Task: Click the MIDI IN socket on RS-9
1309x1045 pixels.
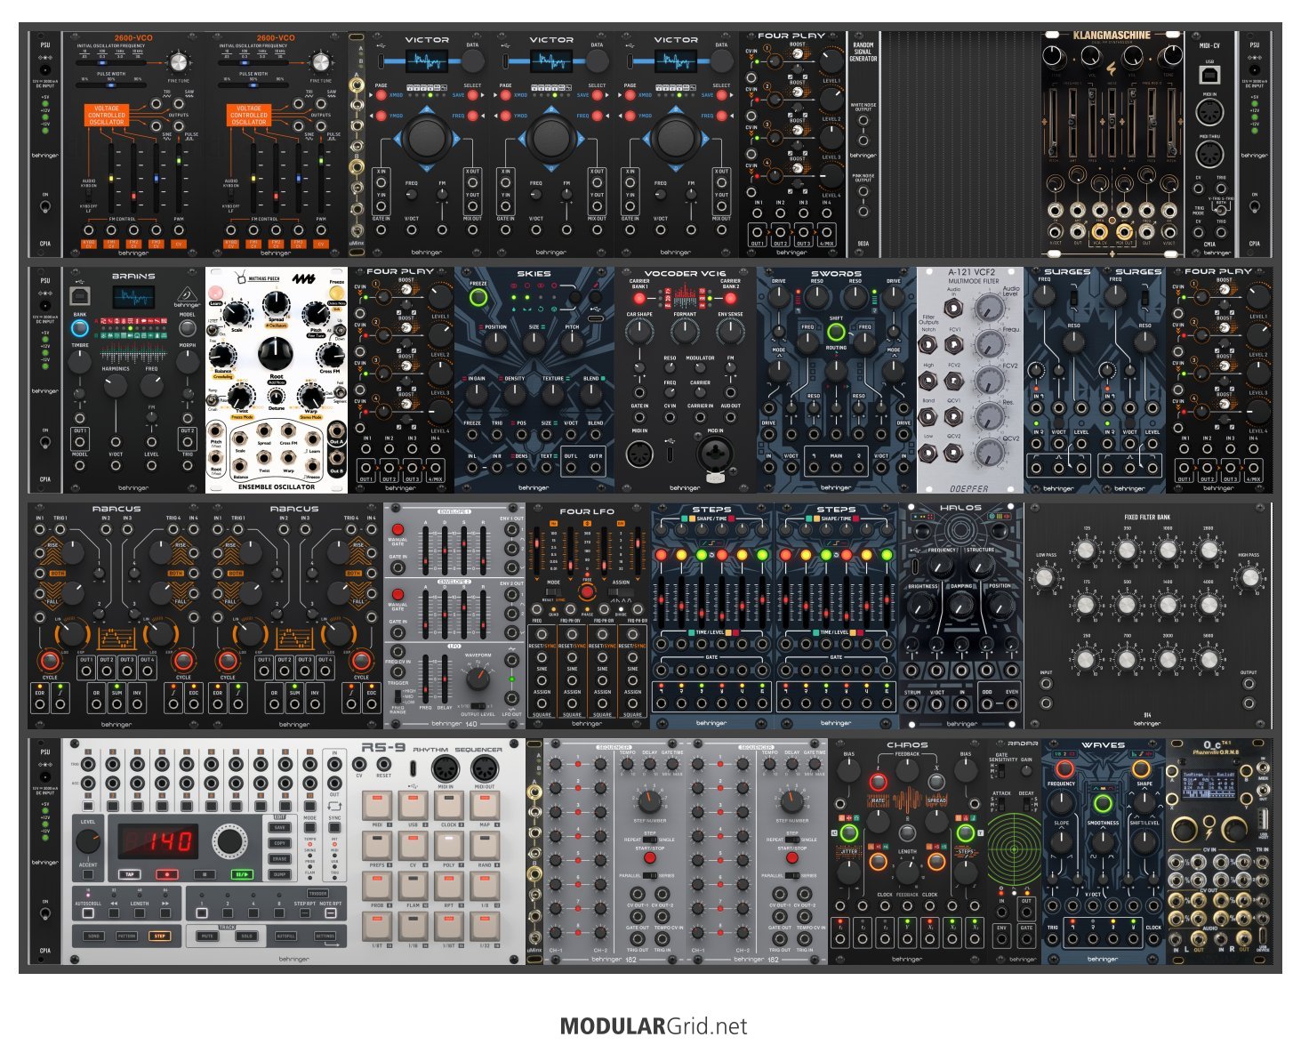Action: tap(445, 770)
